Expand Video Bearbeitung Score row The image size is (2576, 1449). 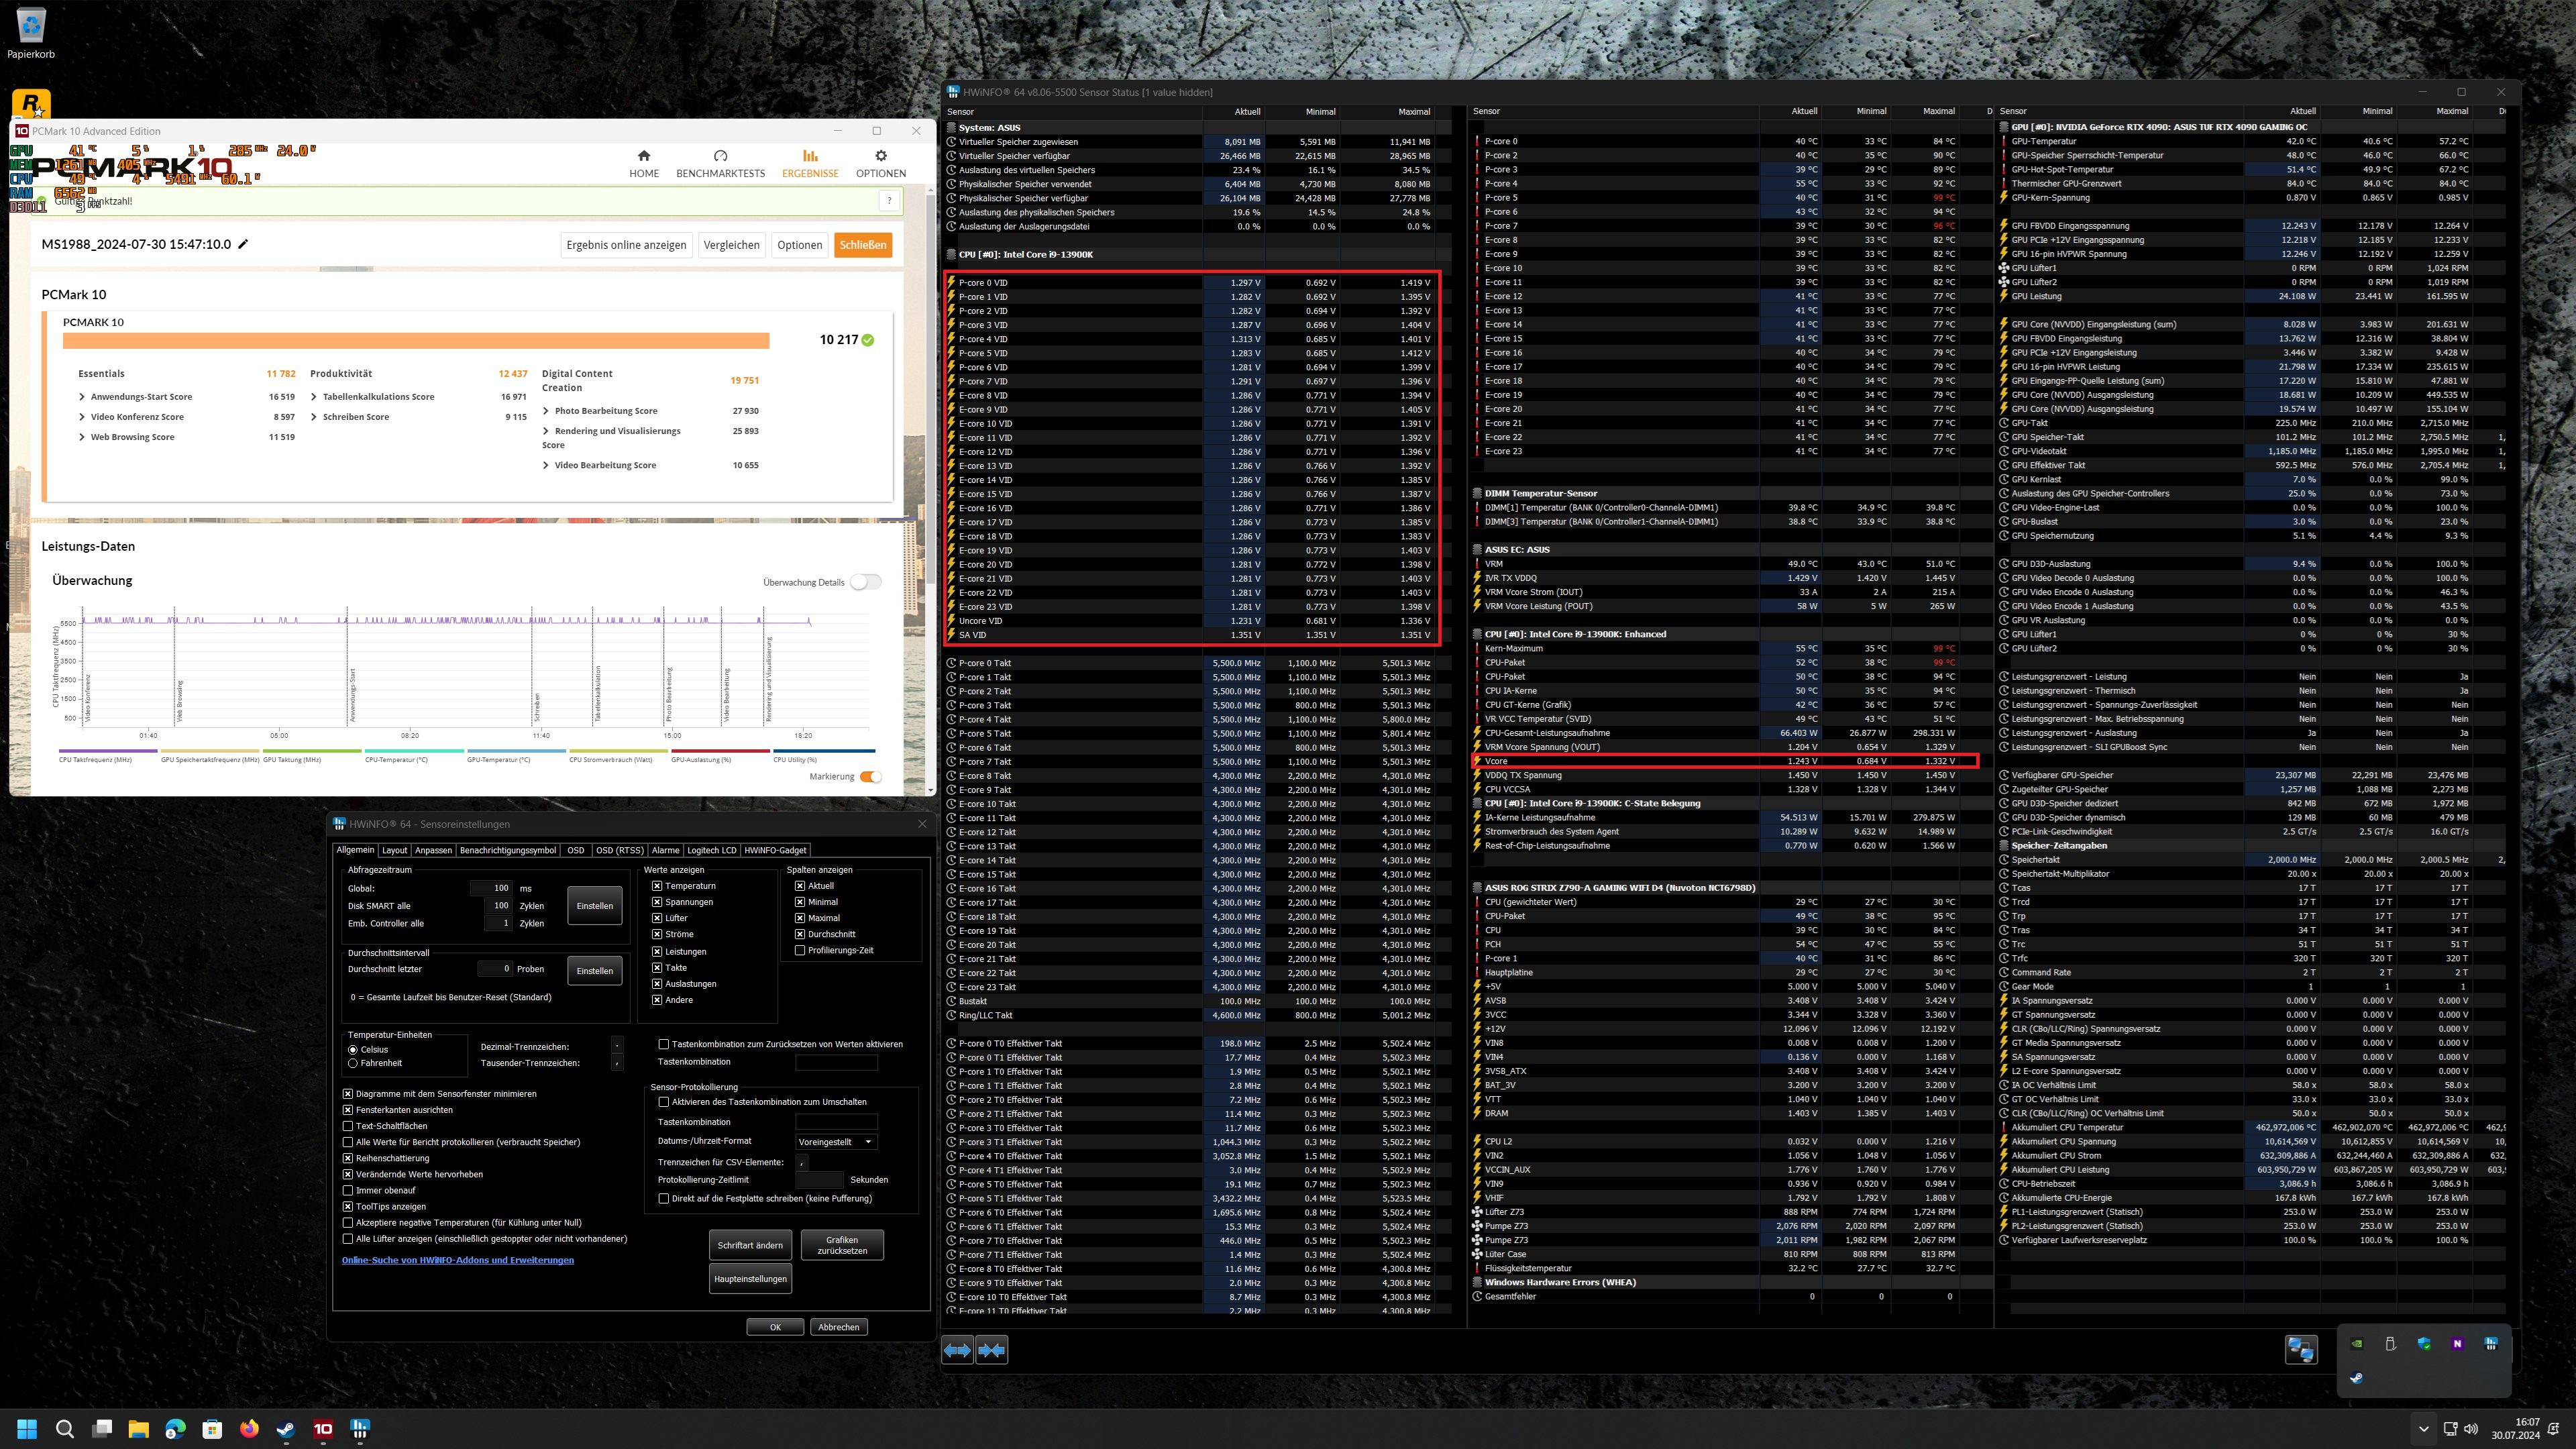(x=546, y=465)
